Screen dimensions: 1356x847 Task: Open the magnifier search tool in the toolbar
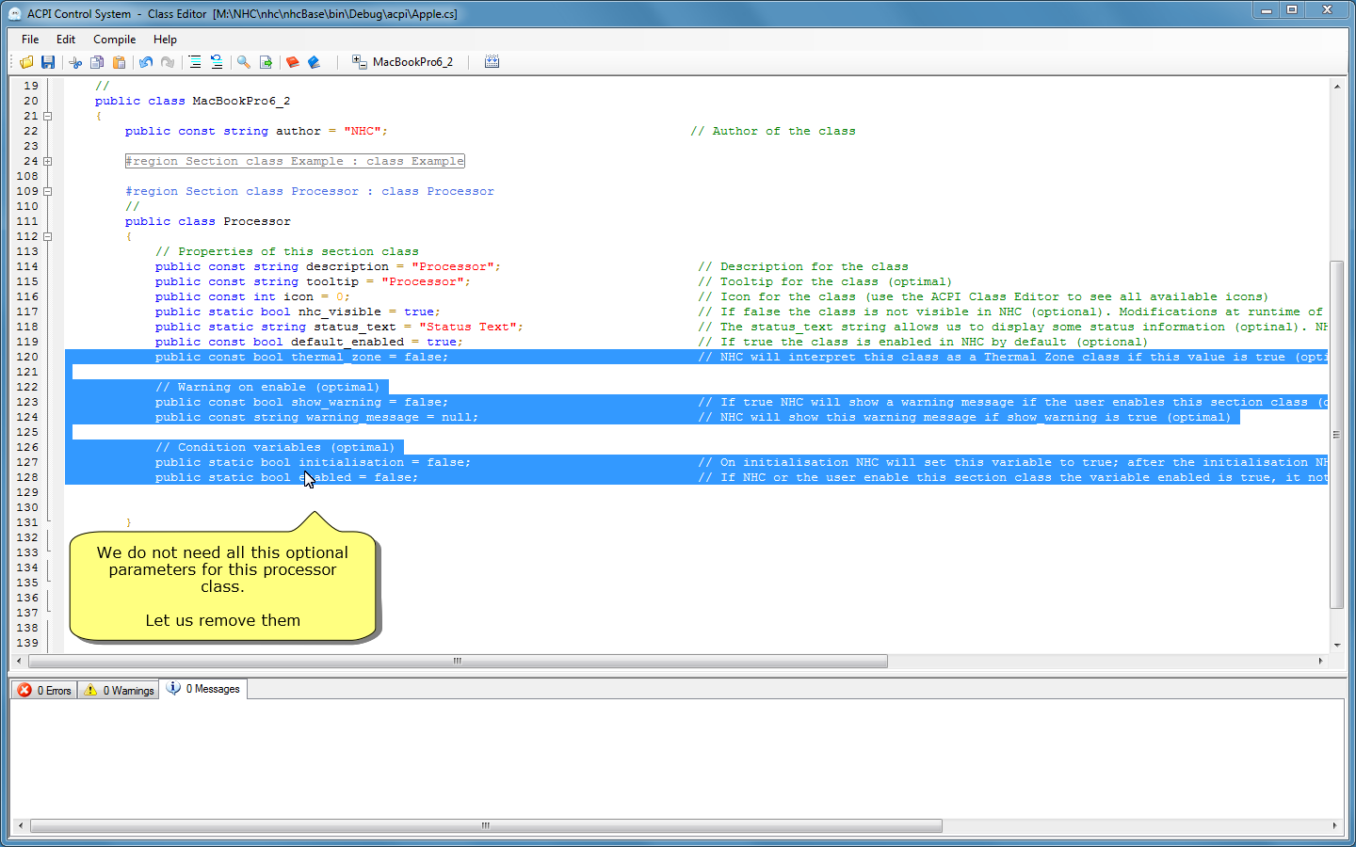(x=244, y=62)
